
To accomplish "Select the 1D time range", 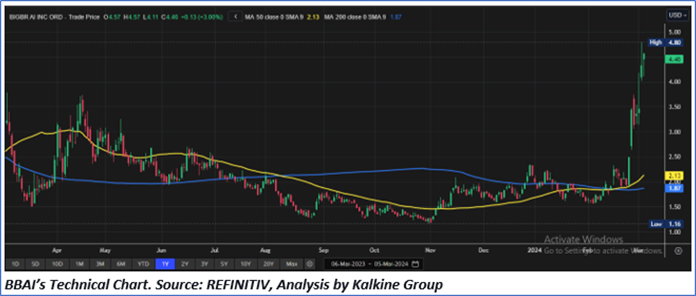I will tap(16, 264).
